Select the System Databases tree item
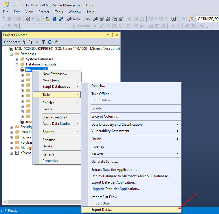The image size is (219, 214). coord(40,59)
